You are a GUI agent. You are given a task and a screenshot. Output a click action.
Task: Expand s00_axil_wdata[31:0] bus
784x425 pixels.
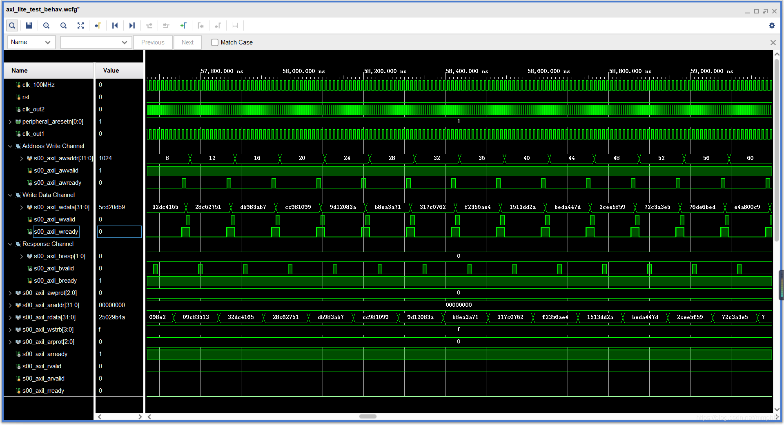pyautogui.click(x=22, y=207)
